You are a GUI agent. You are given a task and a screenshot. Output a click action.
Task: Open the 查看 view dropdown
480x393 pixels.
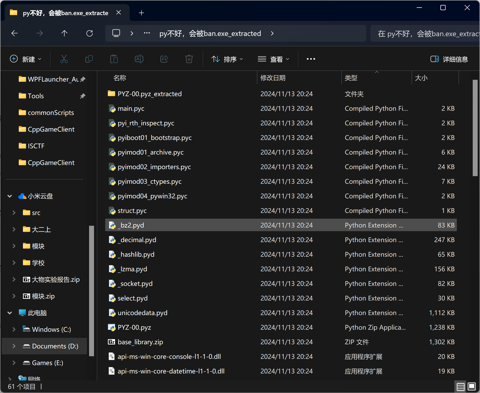tap(273, 59)
